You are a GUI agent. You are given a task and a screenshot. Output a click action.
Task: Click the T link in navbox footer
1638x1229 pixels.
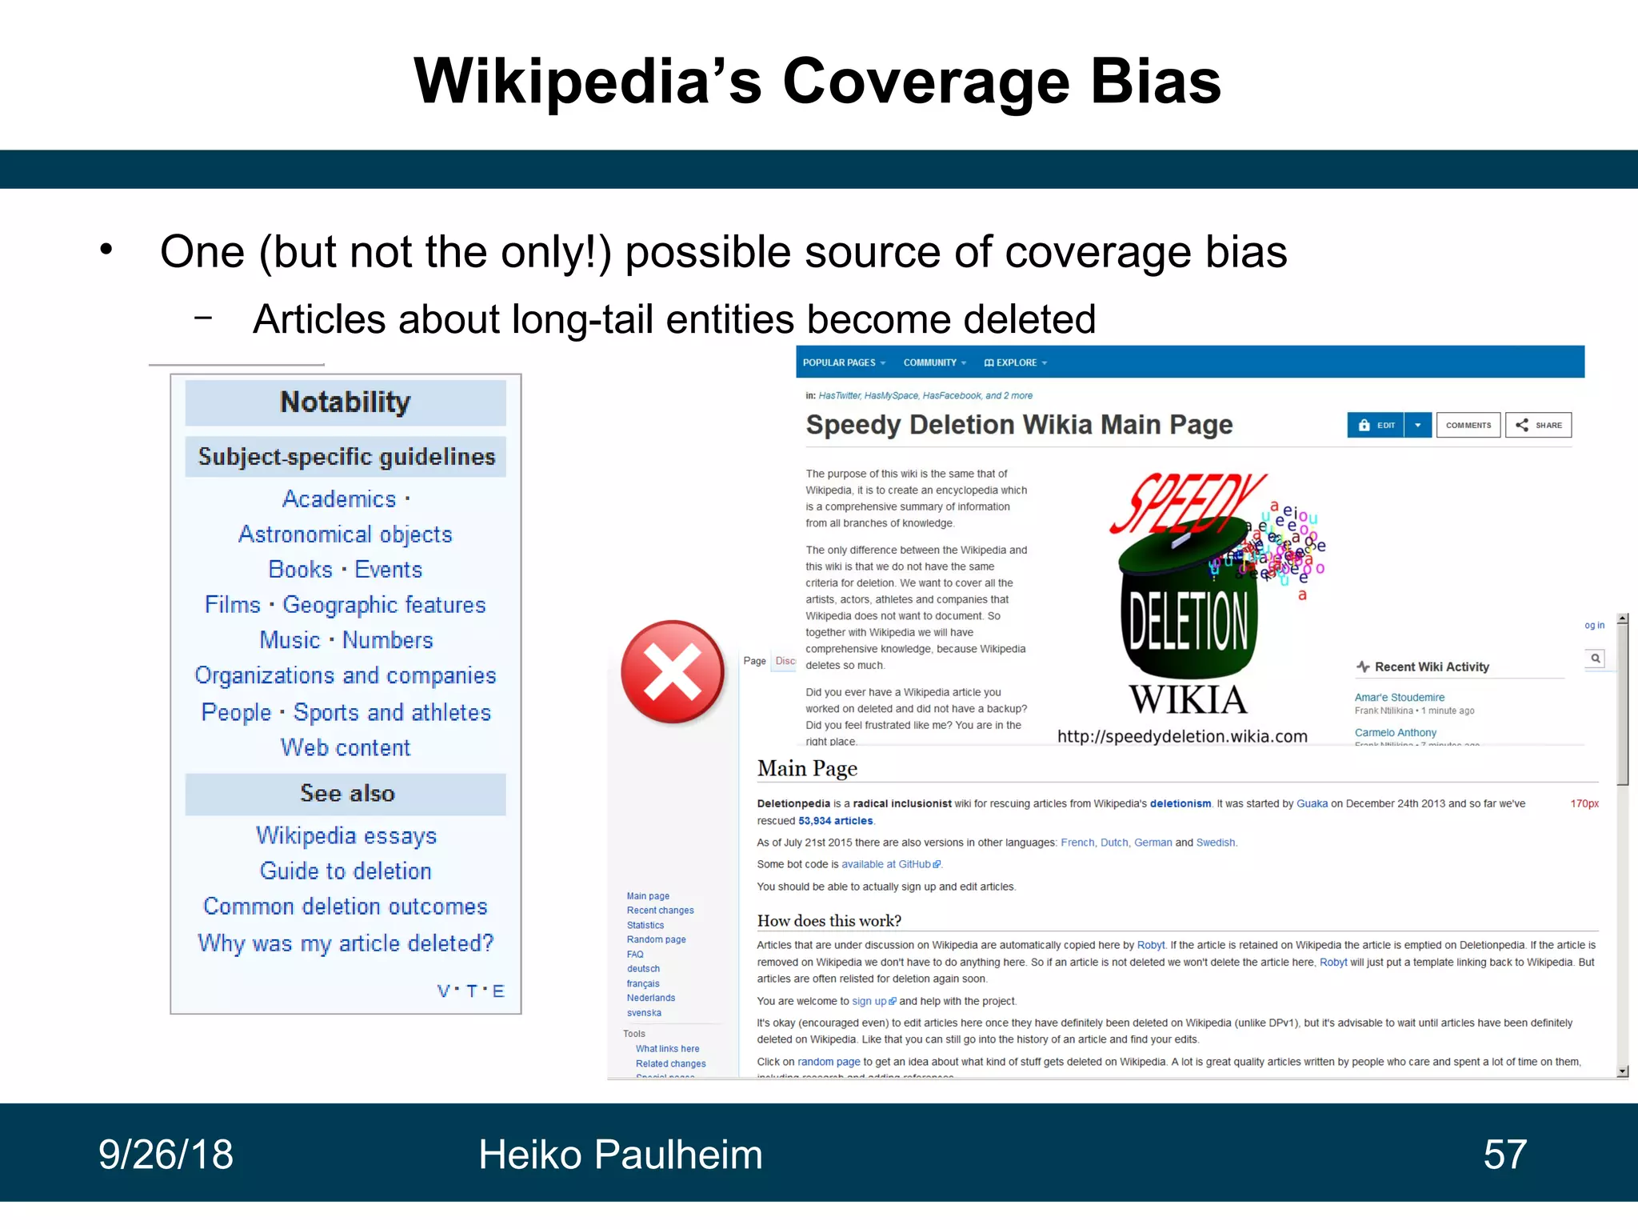tap(472, 991)
